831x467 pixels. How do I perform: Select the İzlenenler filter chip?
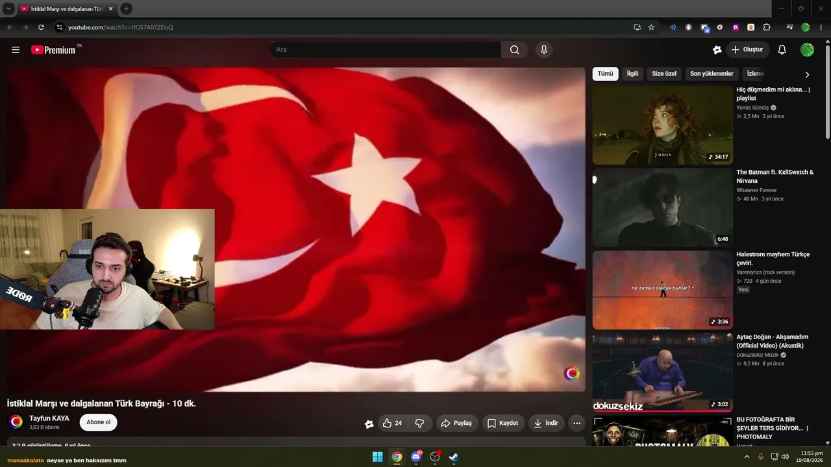756,74
